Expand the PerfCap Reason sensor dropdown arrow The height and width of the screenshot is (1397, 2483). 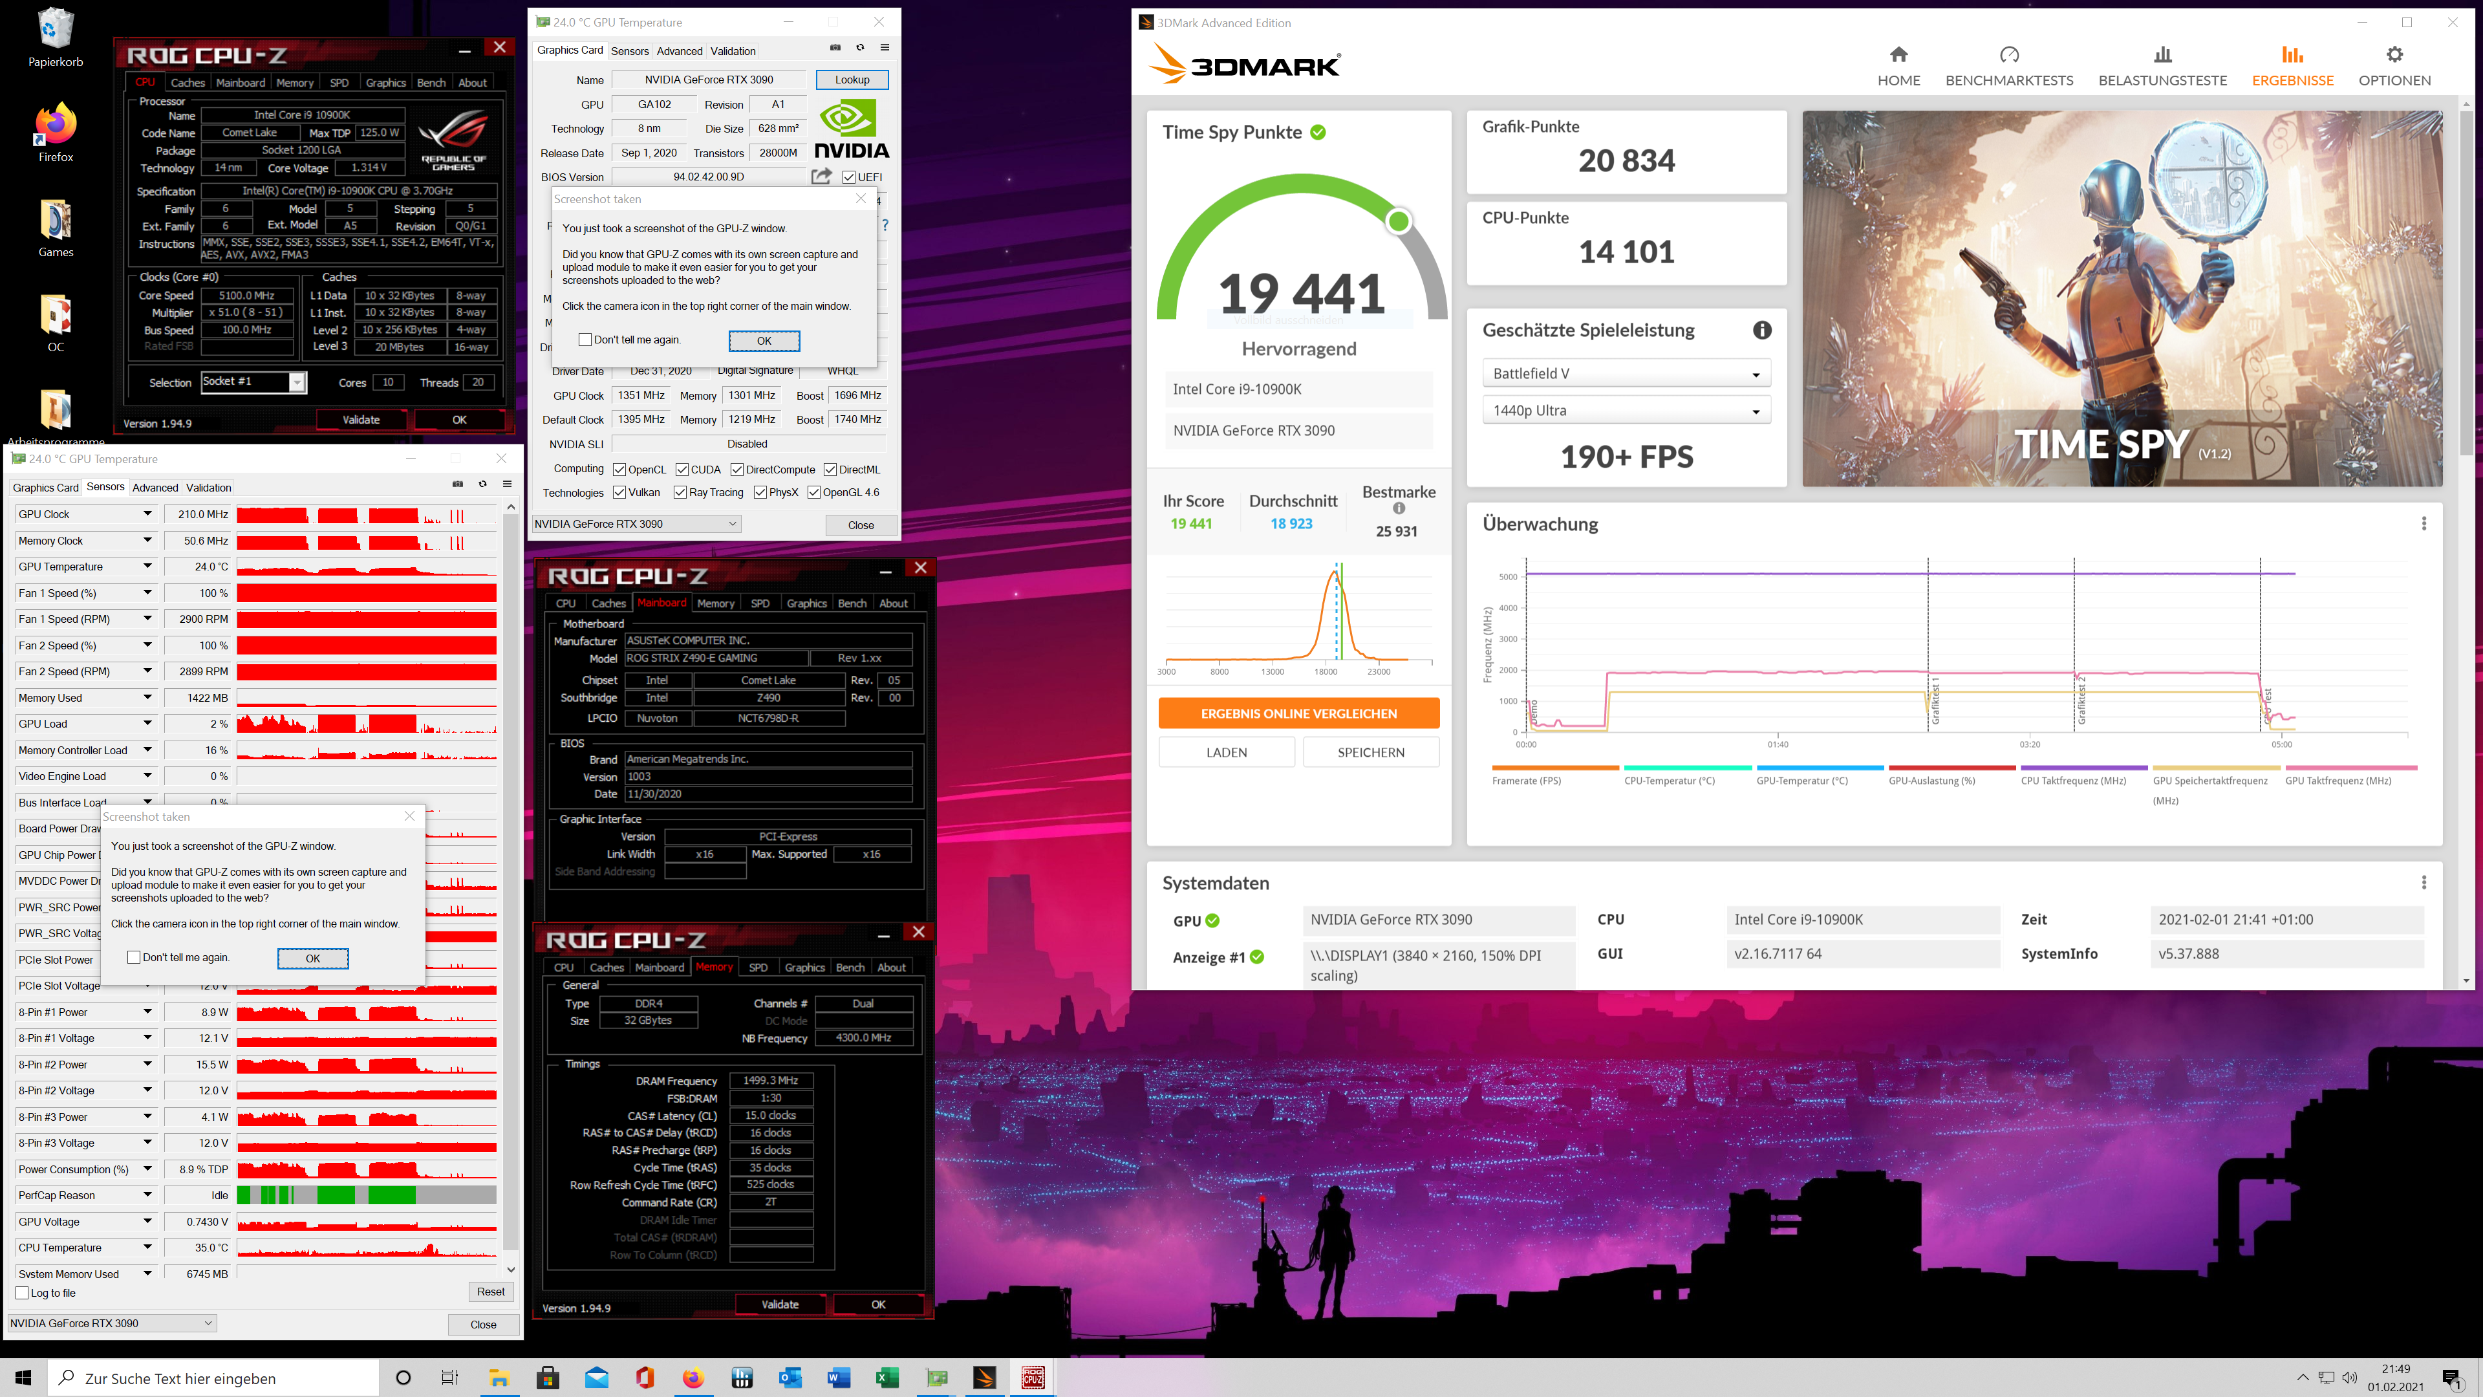(x=147, y=1195)
